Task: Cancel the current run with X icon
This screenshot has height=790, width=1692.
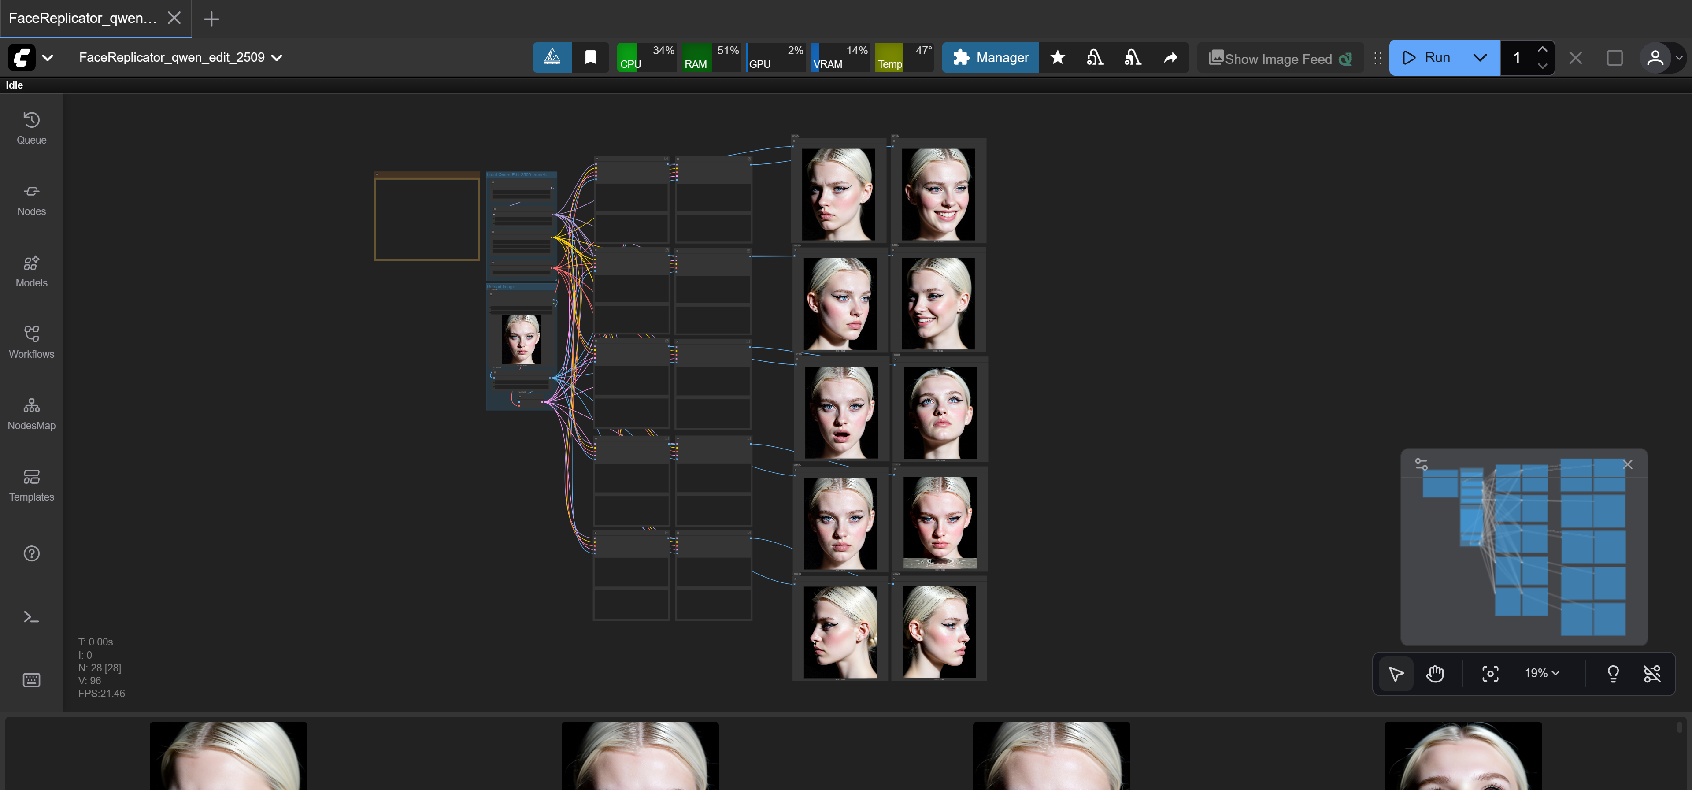Action: click(x=1575, y=58)
